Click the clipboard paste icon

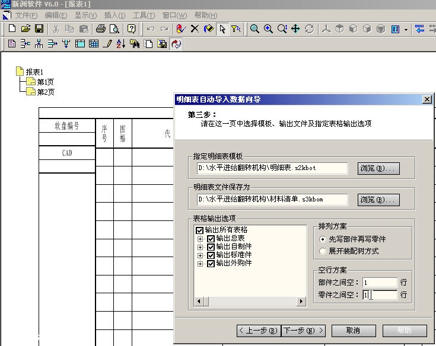pyautogui.click(x=84, y=29)
